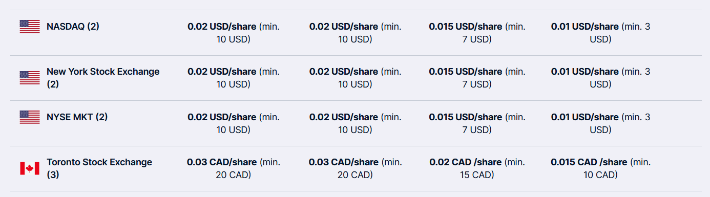Click NYSE MKT first column 0.02 USD/share fee

pos(234,123)
